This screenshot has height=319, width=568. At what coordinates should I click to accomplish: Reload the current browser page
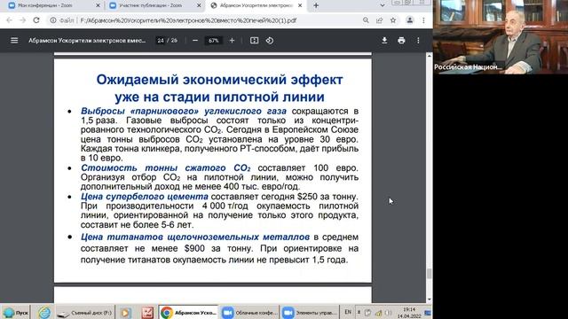coord(36,20)
